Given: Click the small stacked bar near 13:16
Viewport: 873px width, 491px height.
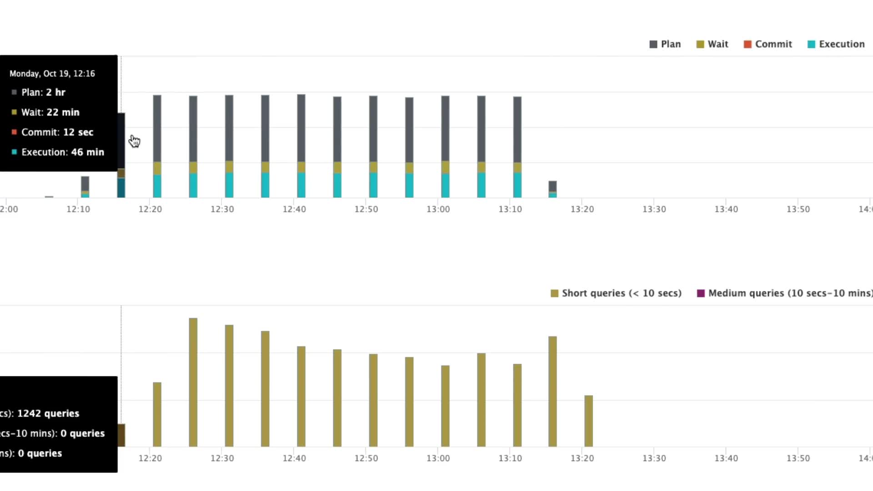Looking at the screenshot, I should coord(552,188).
